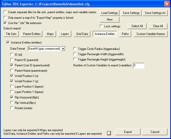
Task: Tick Trigger Rectangle Width (triggerwidth)
Action: coord(75,54)
